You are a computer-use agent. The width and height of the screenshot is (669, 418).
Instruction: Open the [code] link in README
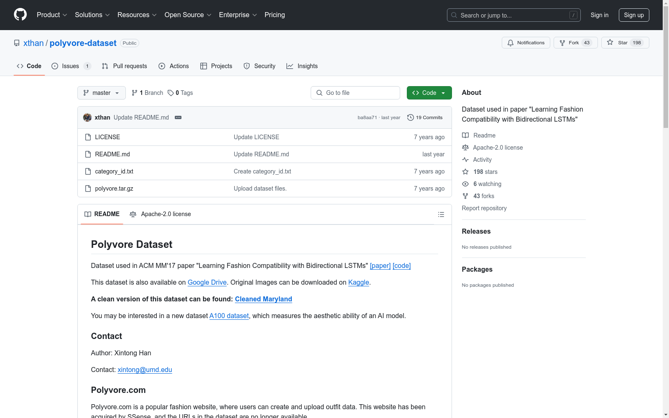tap(401, 266)
